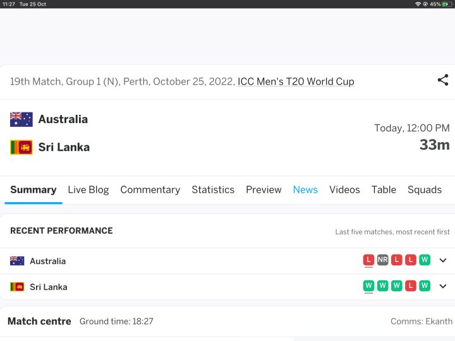455x341 pixels.
Task: Open the Commentary tab
Action: [150, 189]
